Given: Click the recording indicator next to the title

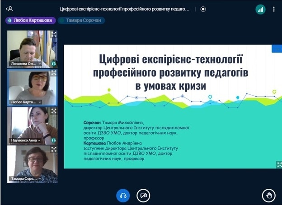Looking at the screenshot, I should coord(203,9).
